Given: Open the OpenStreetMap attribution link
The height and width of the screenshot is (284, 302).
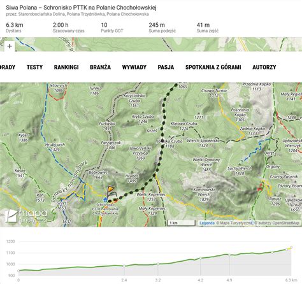Looking at the screenshot, I should 286,223.
